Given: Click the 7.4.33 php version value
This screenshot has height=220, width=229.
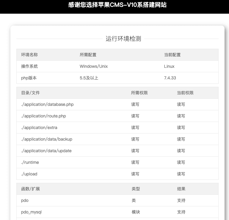Looking at the screenshot, I should coord(170,78).
